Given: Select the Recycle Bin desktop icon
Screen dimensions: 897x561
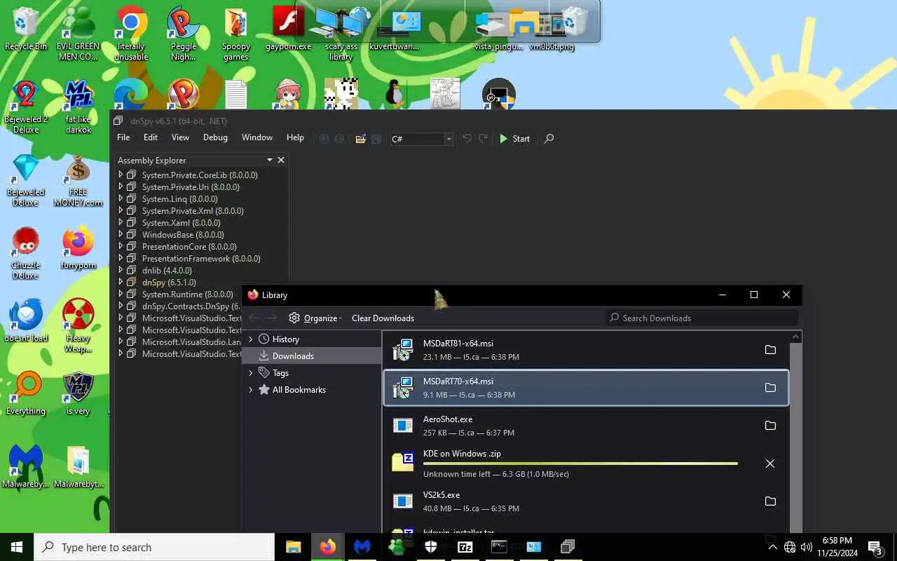Looking at the screenshot, I should pyautogui.click(x=26, y=28).
